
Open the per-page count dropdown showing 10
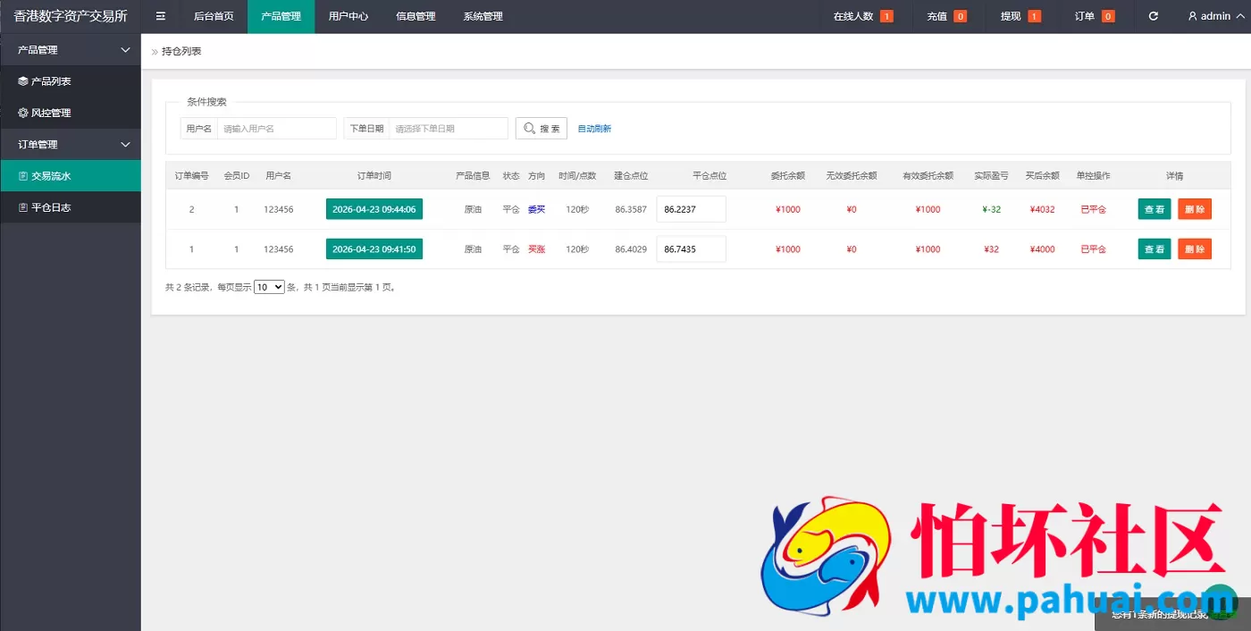(x=269, y=287)
